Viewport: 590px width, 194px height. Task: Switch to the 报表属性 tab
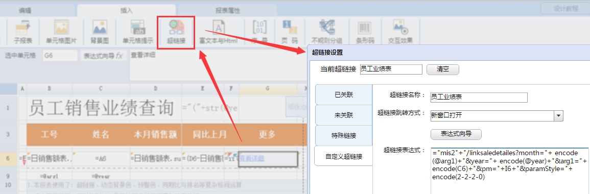228,10
